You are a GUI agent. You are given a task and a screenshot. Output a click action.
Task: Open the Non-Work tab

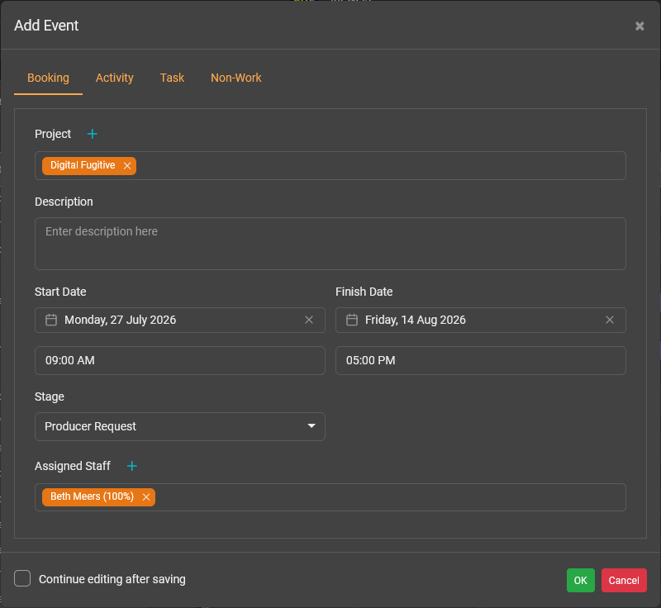coord(235,78)
